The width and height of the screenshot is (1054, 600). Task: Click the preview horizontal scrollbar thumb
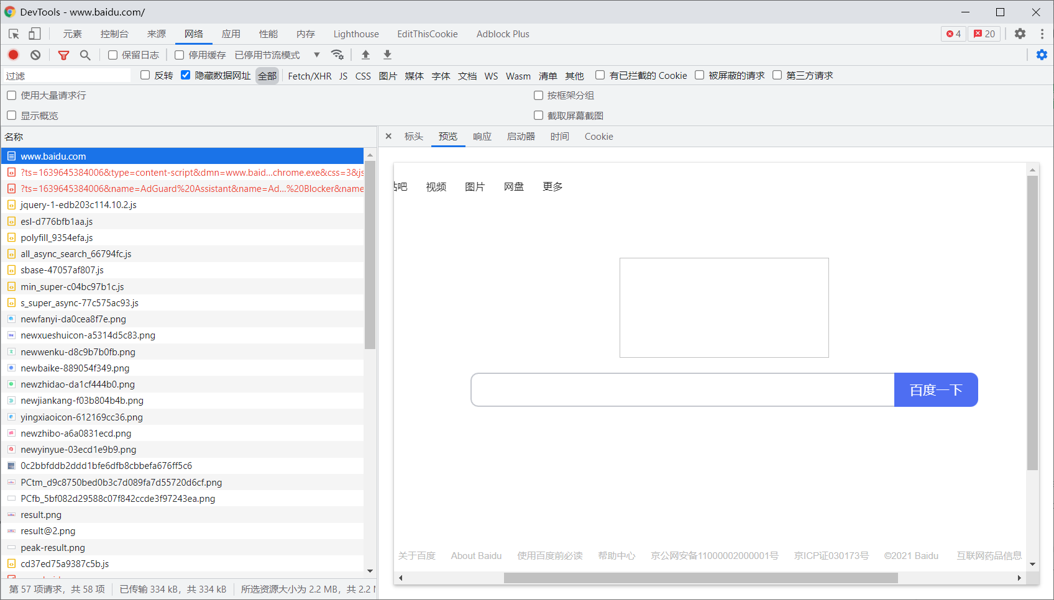click(701, 578)
